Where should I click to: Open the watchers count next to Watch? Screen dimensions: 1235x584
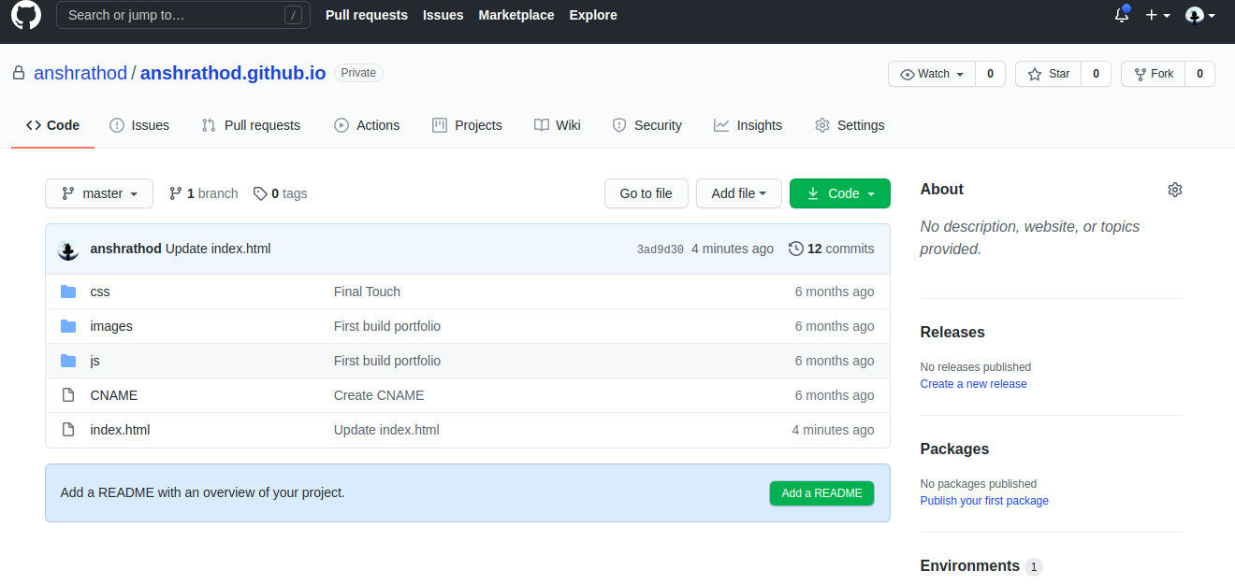point(990,74)
